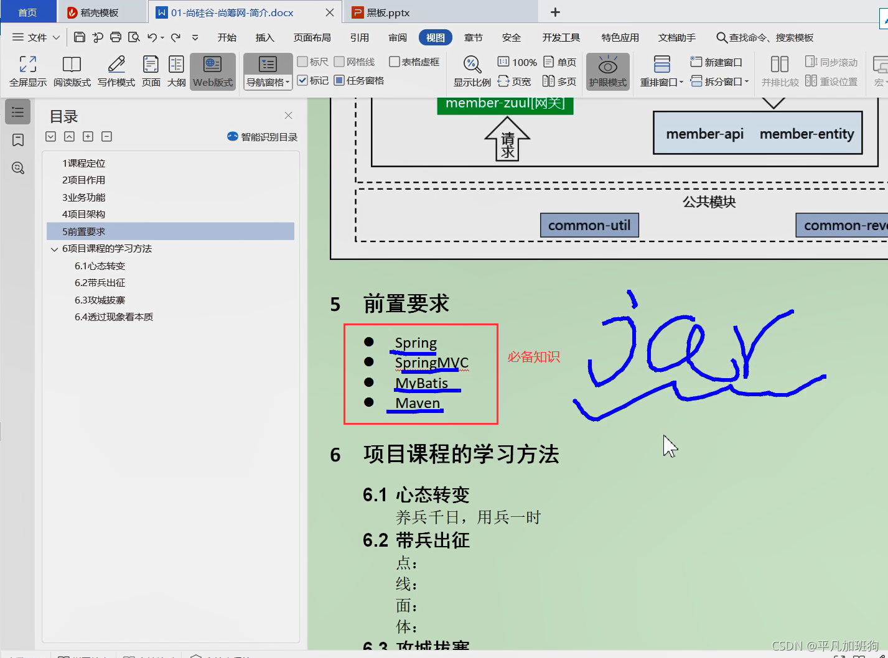Screen dimensions: 888x658
Task: Open the 审阅 ribbon tab
Action: [x=398, y=37]
